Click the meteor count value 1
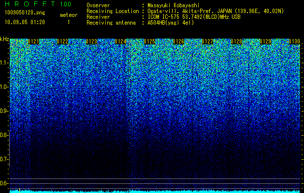Image resolution: width=304 pixels, height=193 pixels. point(69,22)
